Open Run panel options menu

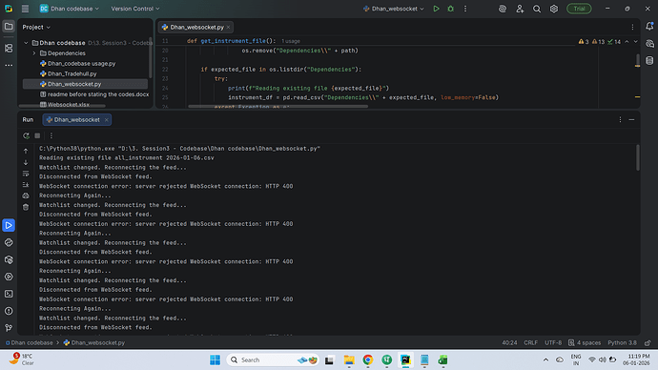click(x=620, y=119)
